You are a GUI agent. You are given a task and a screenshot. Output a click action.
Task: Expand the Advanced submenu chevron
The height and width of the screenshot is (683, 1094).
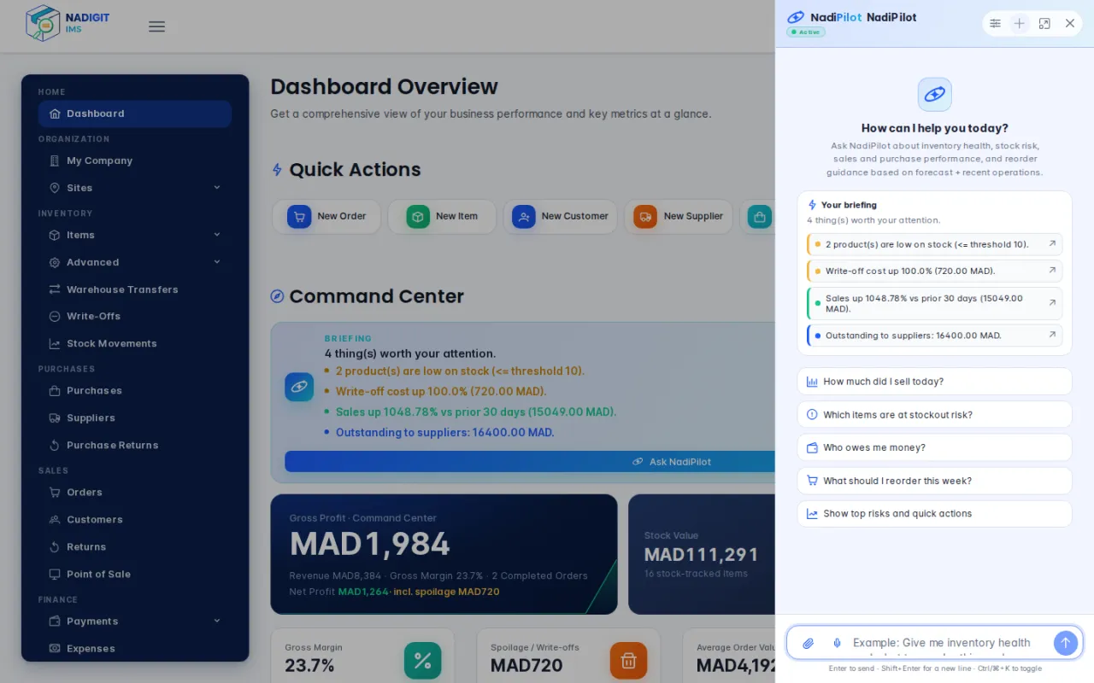(x=217, y=262)
